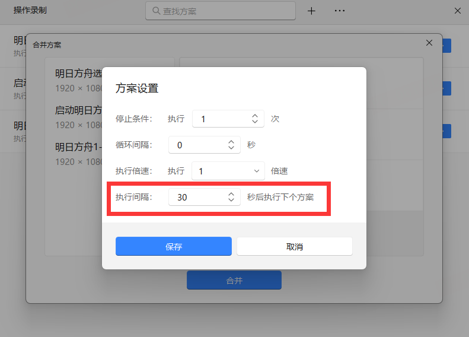Screen dimensions: 469x337
Task: Close the 操作录制 window
Action: coord(458,11)
